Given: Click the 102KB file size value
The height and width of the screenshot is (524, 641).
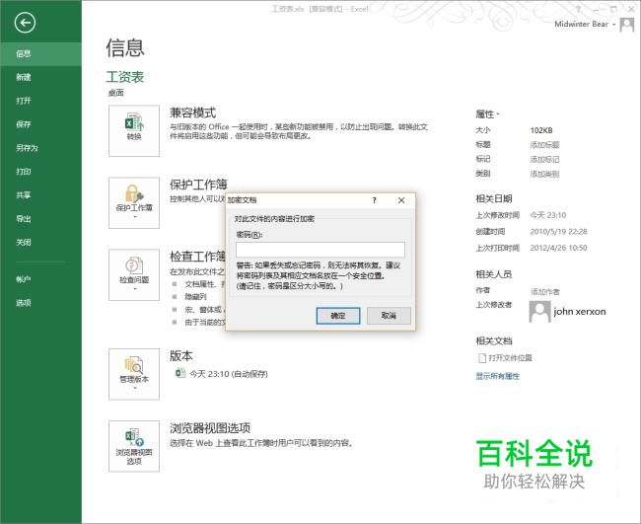Looking at the screenshot, I should tap(541, 130).
